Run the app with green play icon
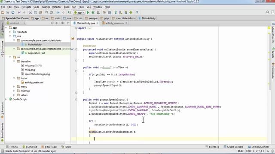This screenshot has width=275, height=154. click(x=88, y=12)
